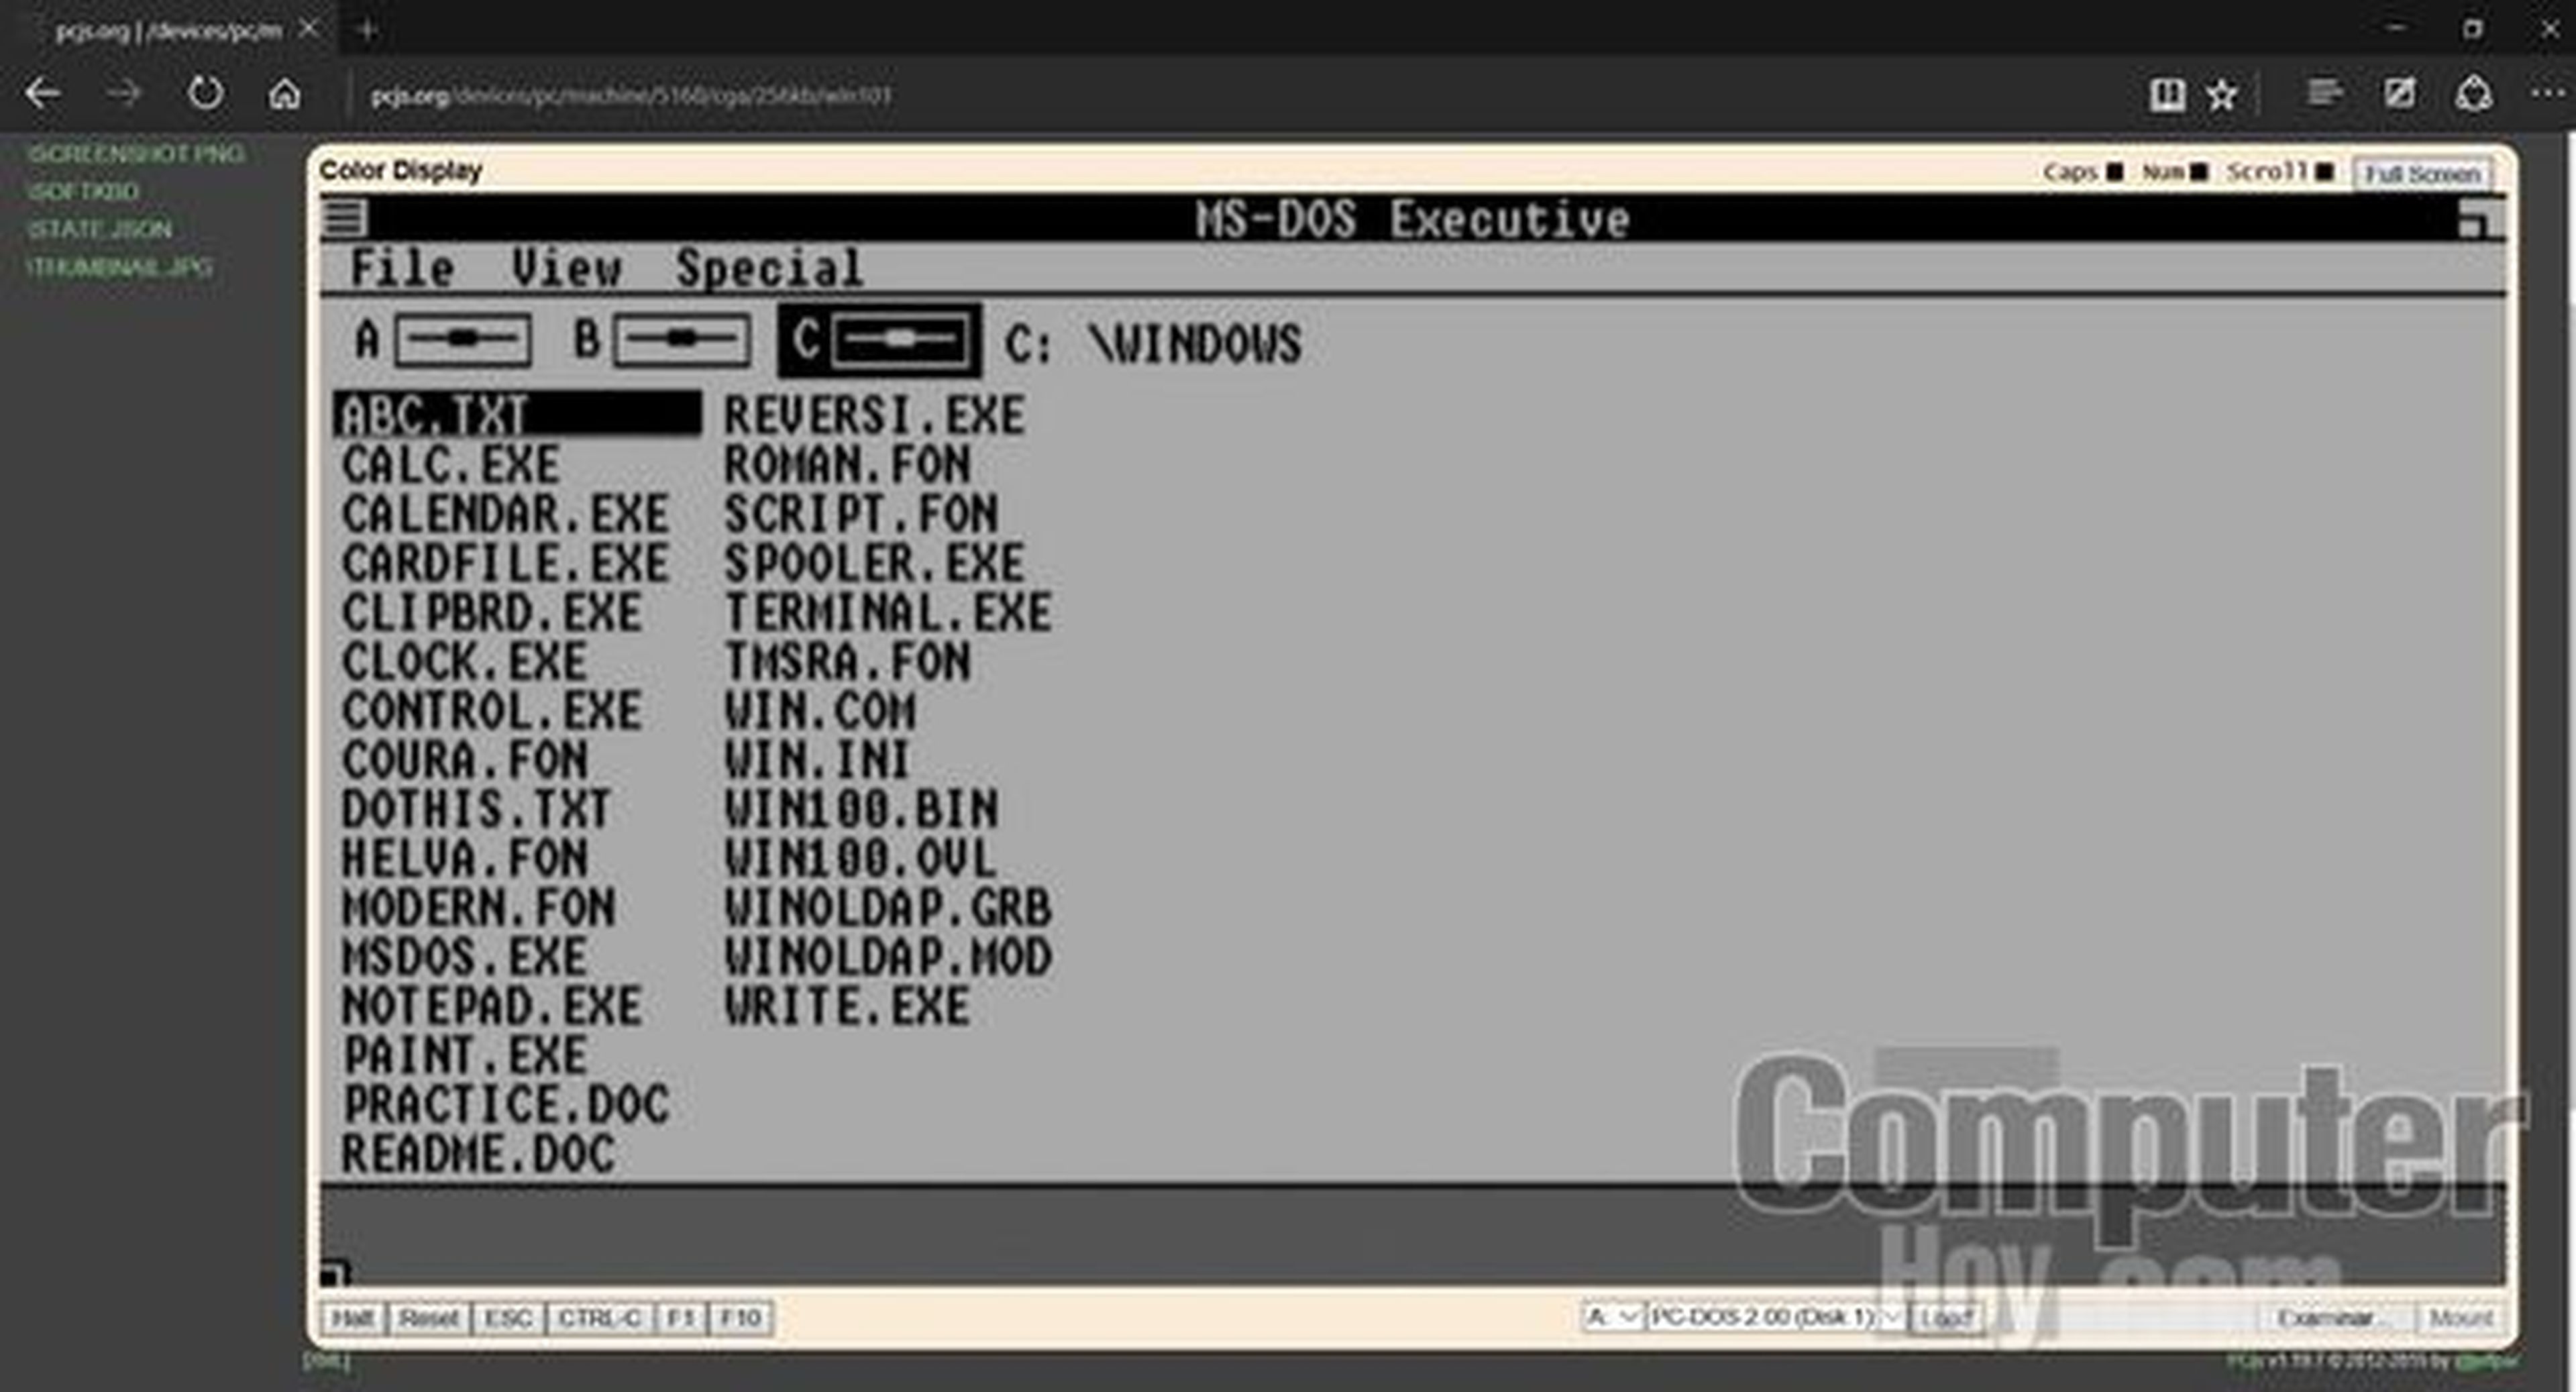
Task: Select CALC.EXE in file list
Action: (x=451, y=464)
